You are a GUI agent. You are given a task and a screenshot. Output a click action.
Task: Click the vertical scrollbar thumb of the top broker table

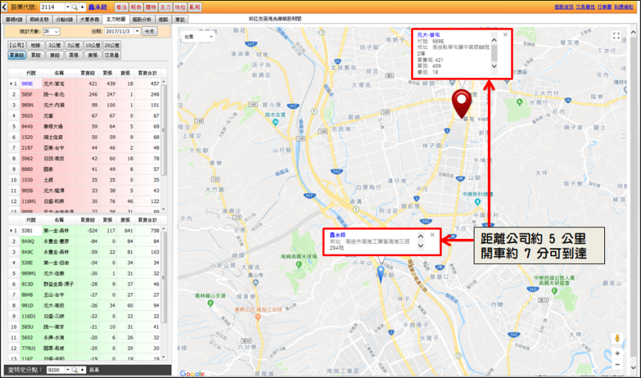pyautogui.click(x=163, y=130)
